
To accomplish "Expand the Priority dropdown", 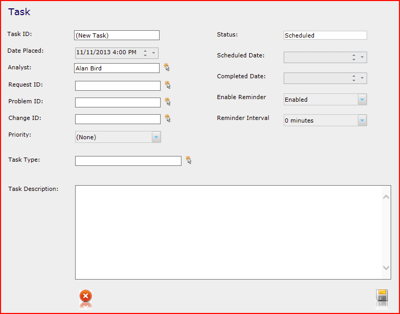I will [x=156, y=137].
